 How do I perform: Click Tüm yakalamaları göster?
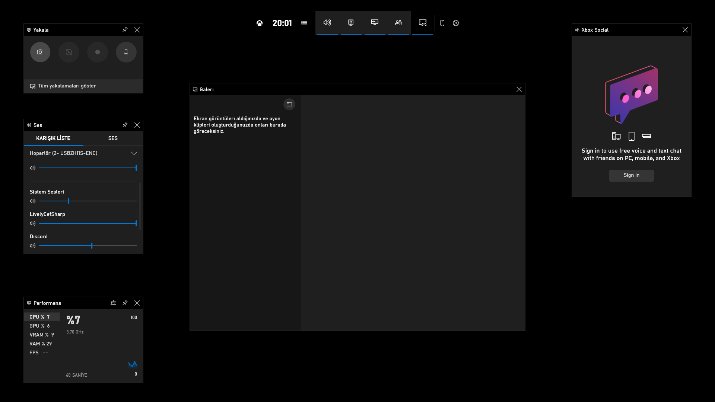click(x=67, y=86)
